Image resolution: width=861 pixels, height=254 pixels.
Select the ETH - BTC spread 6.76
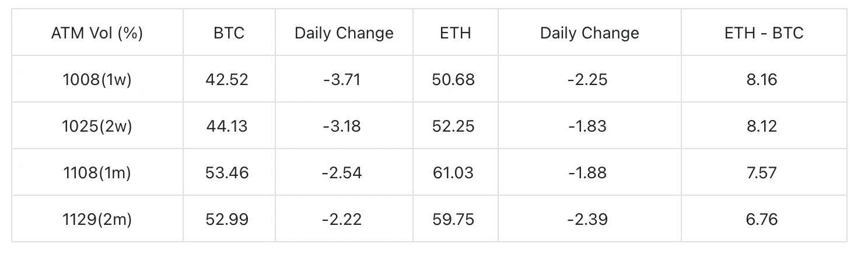(x=762, y=219)
